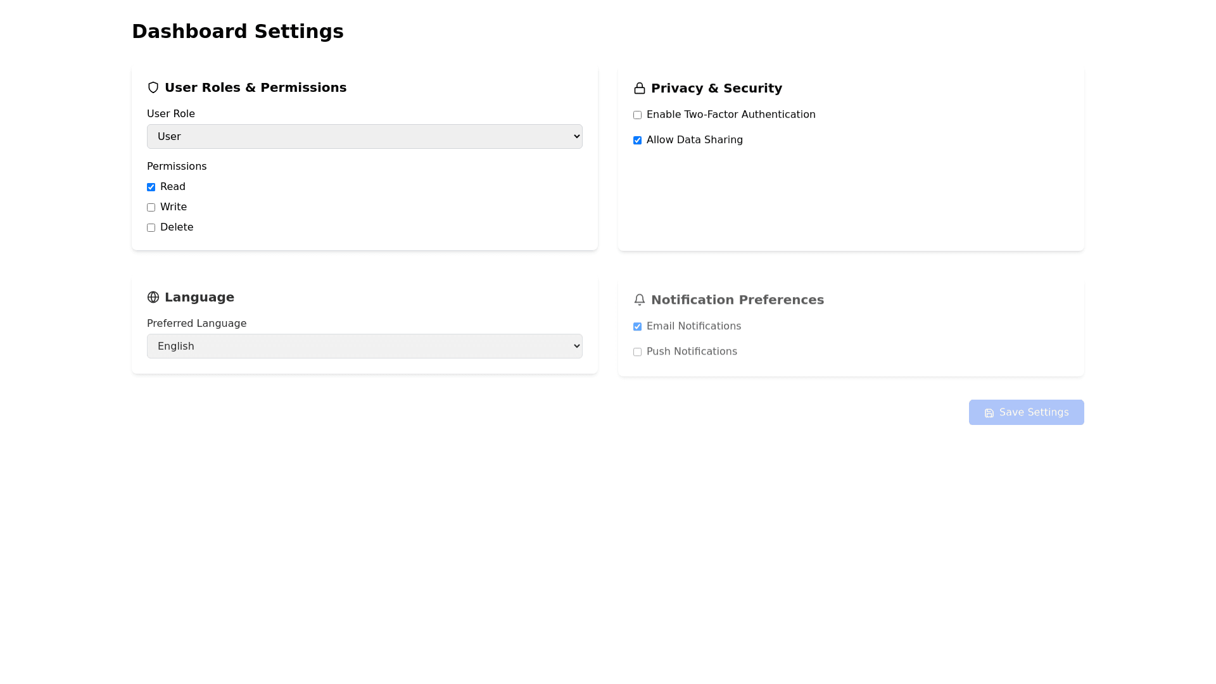Viewport: 1216px width, 684px height.
Task: Click the Push Notifications label text
Action: (x=692, y=351)
